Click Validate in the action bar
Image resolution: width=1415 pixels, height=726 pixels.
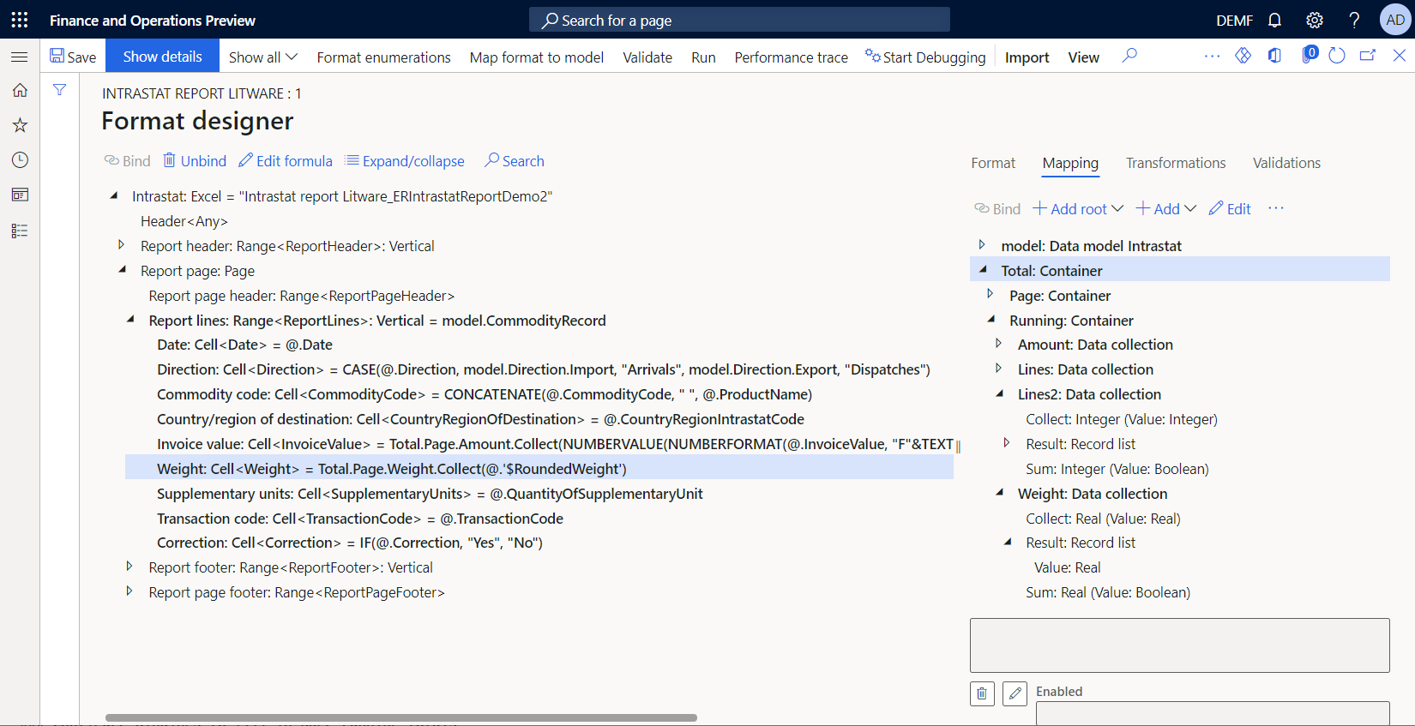(x=647, y=57)
